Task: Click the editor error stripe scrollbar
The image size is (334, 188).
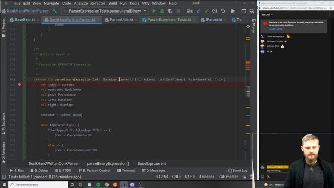Action: pyautogui.click(x=248, y=92)
